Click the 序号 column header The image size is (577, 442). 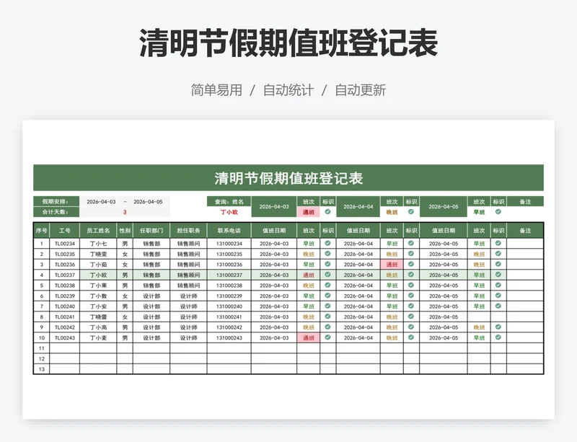click(x=42, y=231)
